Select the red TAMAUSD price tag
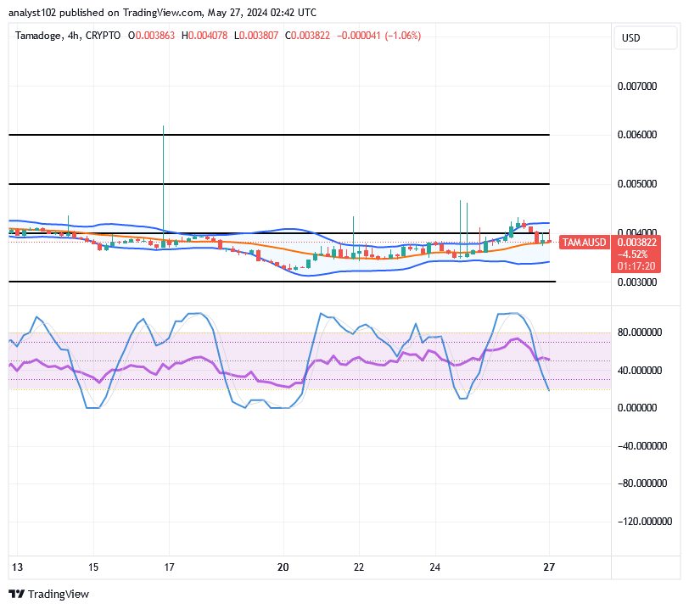 pos(583,242)
